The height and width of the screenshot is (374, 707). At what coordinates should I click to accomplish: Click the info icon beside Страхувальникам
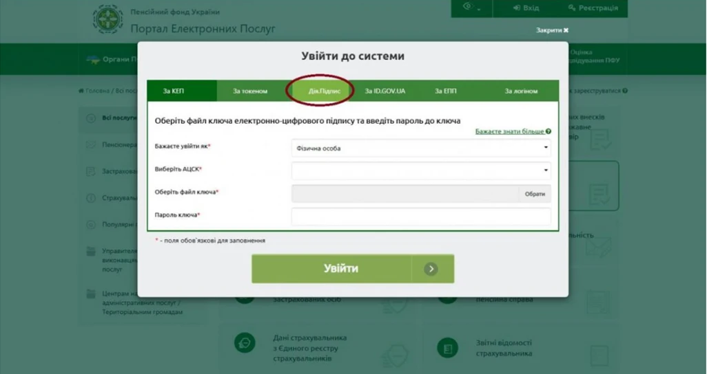pyautogui.click(x=91, y=198)
